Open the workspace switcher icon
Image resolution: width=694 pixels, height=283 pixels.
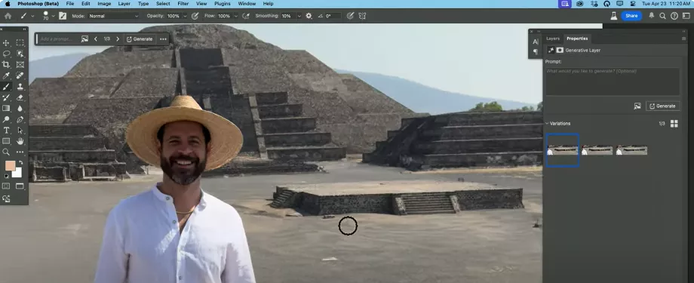[x=686, y=16]
